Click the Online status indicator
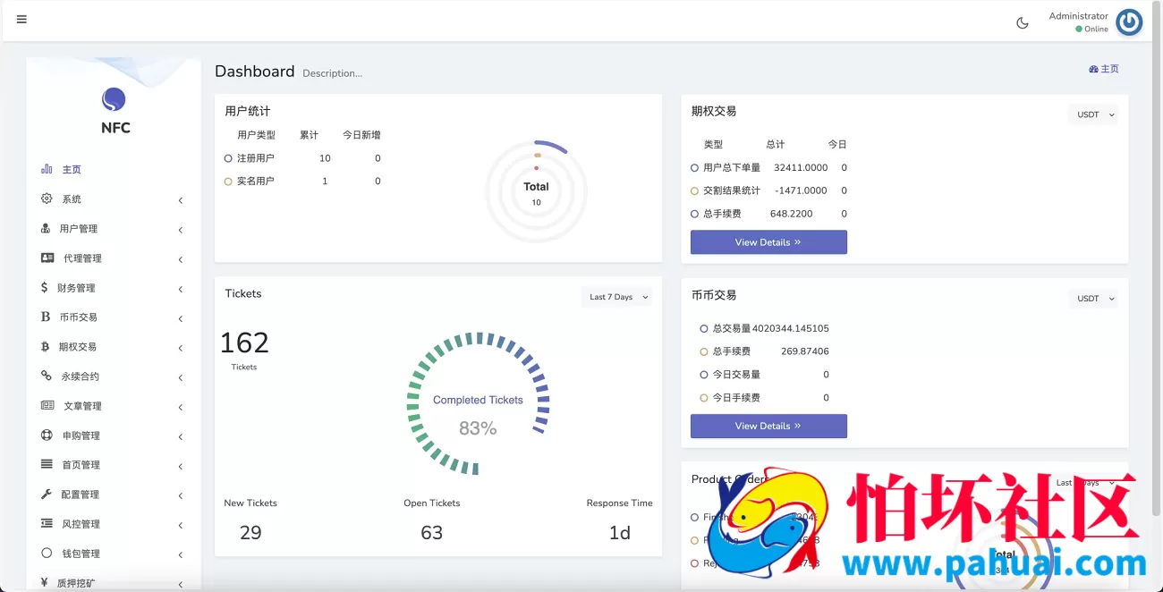Screen dimensions: 1163x592 (x=1091, y=29)
